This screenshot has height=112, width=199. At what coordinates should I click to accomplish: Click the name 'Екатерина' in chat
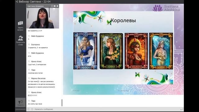point(35,44)
